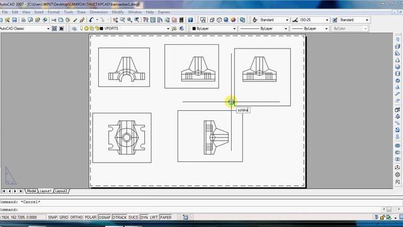Toggle DYN dynamic input in status bar
The height and width of the screenshot is (227, 403).
pos(144,218)
